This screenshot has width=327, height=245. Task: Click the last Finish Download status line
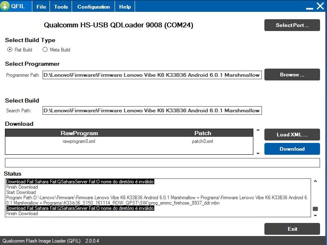point(22,214)
